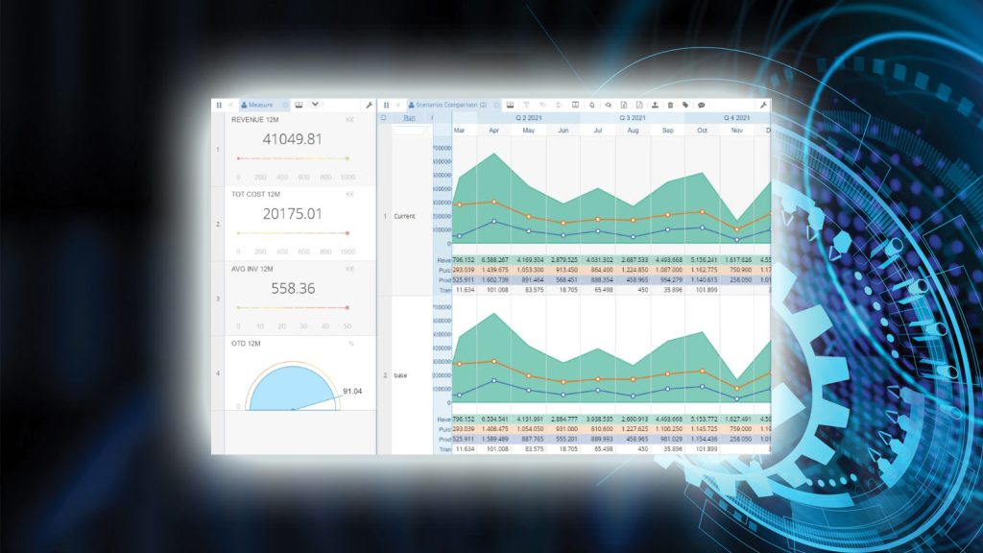The height and width of the screenshot is (553, 983).
Task: Click the eye view icon in toolbar
Action: (608, 105)
